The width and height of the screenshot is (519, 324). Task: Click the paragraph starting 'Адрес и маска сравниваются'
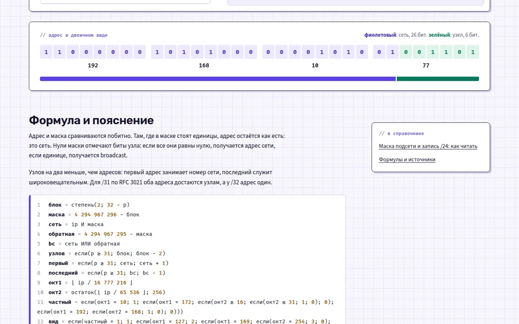tap(157, 146)
